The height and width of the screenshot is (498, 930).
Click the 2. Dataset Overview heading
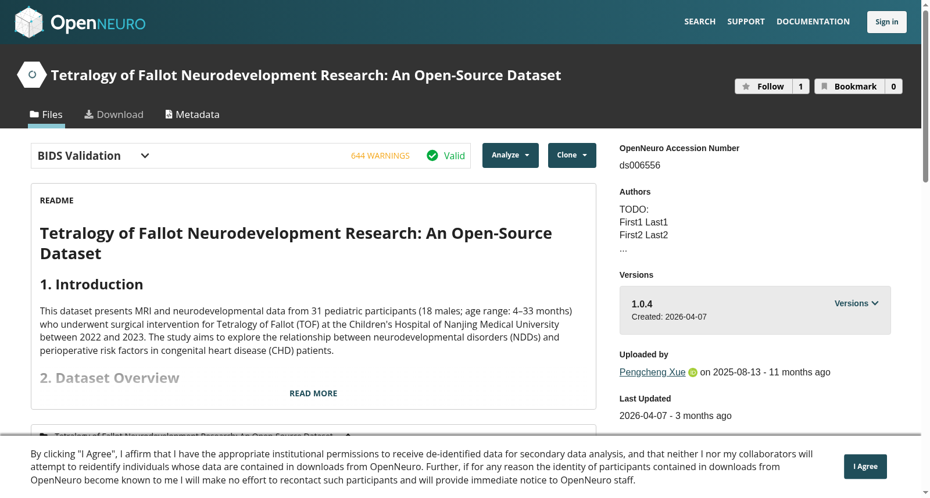tap(109, 378)
